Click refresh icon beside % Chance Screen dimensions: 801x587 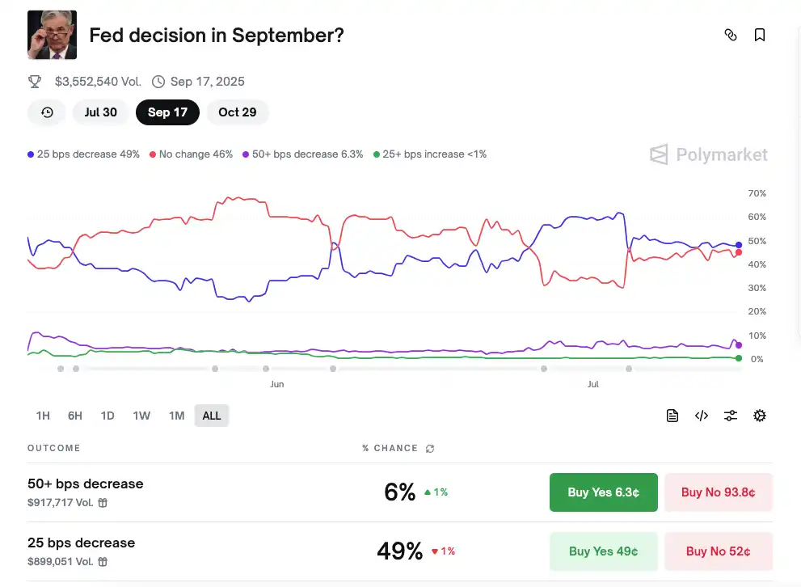(x=430, y=449)
